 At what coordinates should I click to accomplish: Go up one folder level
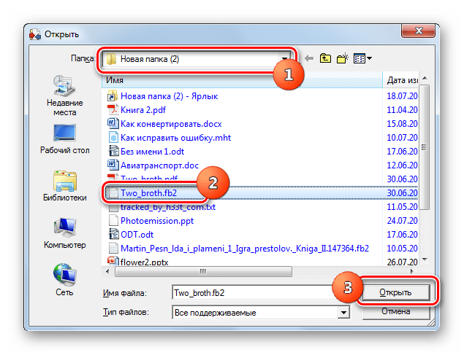[326, 58]
